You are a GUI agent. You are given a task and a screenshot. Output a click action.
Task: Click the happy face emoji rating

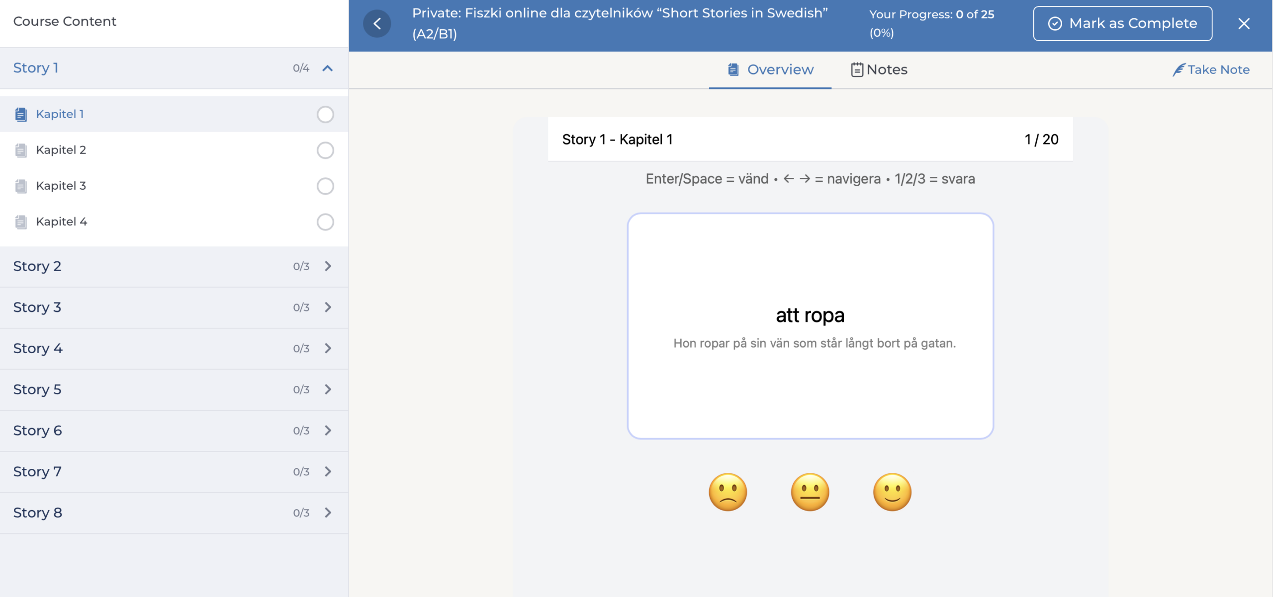892,492
